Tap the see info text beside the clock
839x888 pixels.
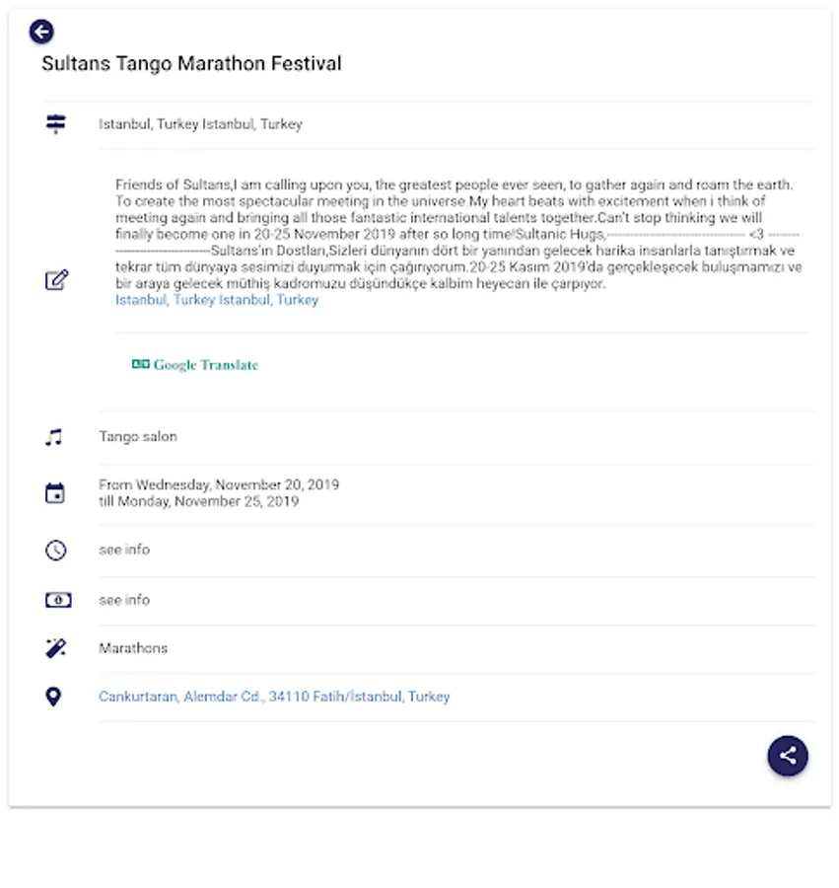pyautogui.click(x=124, y=550)
